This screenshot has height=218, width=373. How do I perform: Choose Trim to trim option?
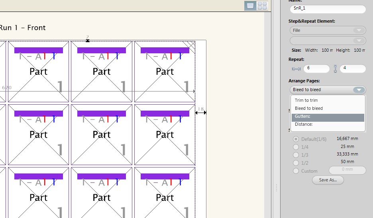point(328,100)
